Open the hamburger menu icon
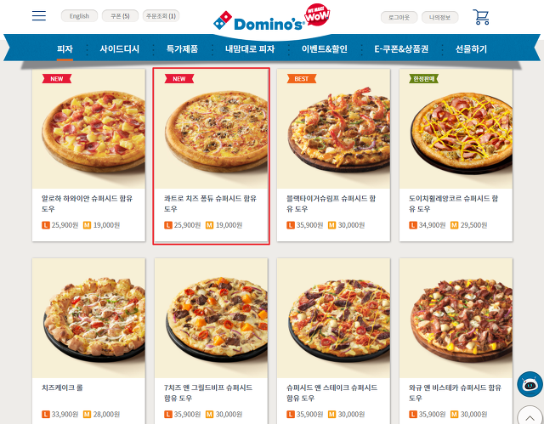Screen dimensions: 544x424 coord(39,15)
